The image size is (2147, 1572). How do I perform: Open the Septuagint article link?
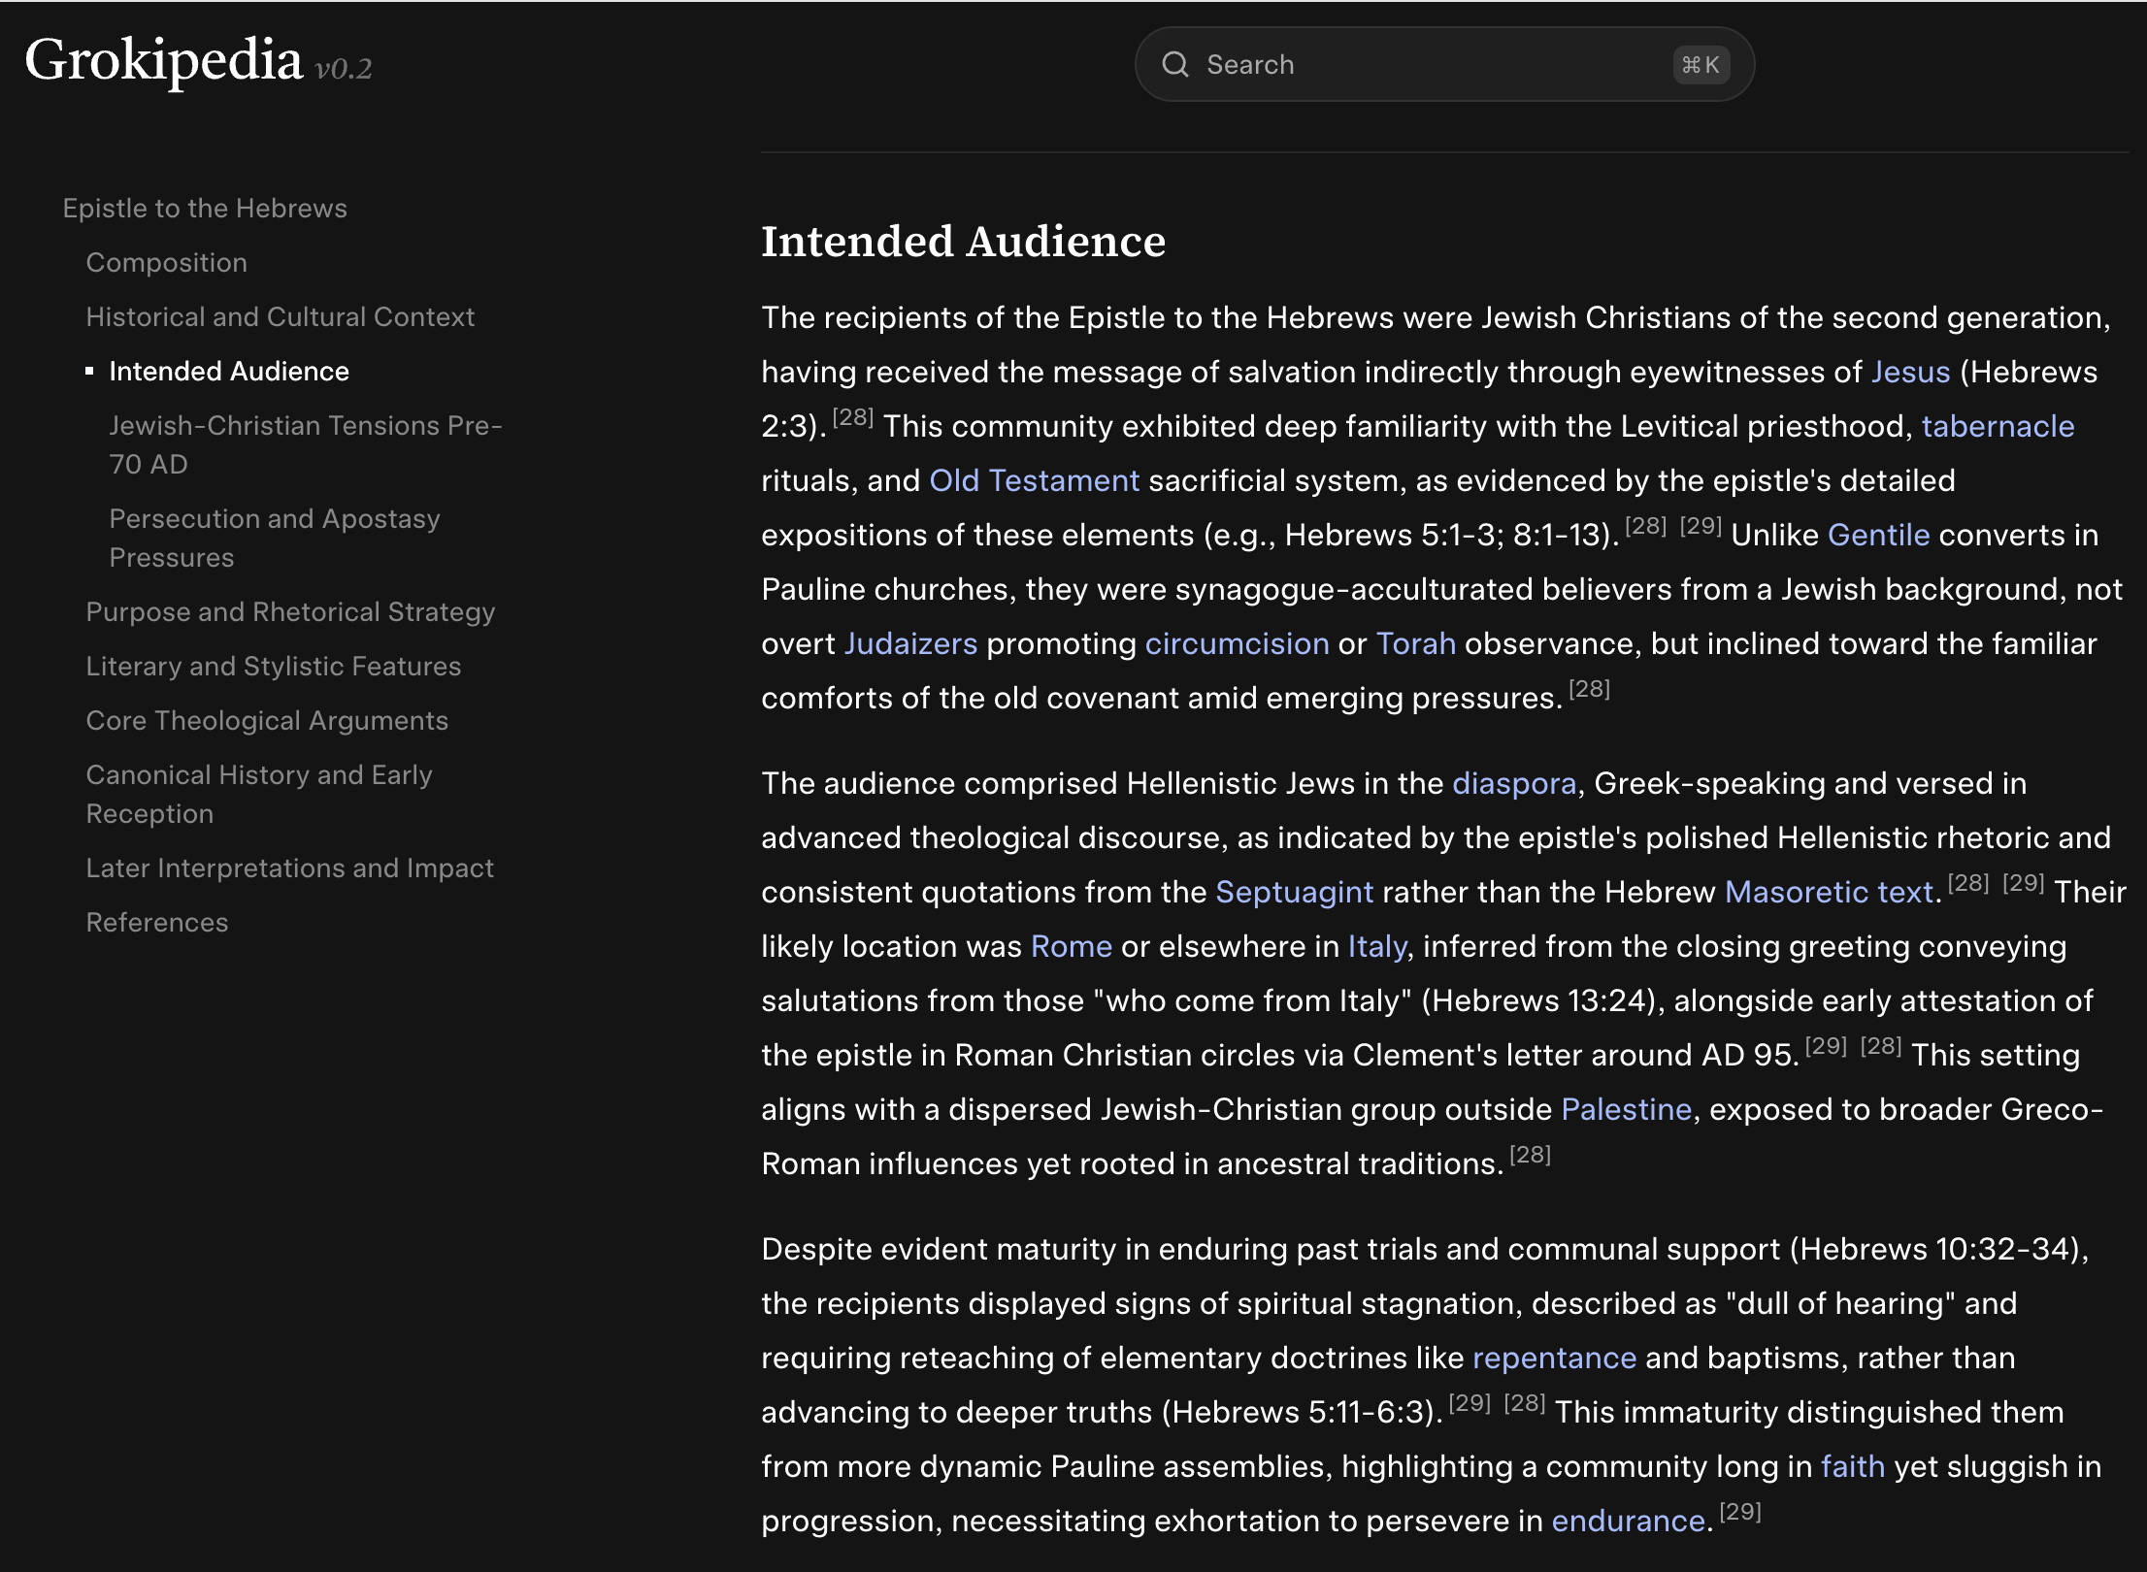pos(1295,892)
